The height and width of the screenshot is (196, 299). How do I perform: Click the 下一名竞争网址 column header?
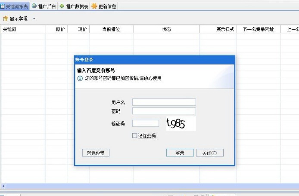(x=259, y=29)
